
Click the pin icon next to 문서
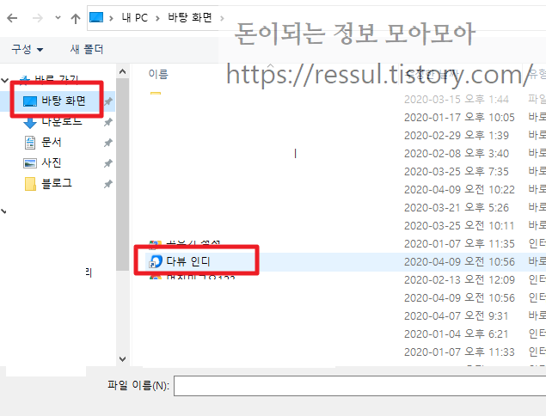[108, 143]
